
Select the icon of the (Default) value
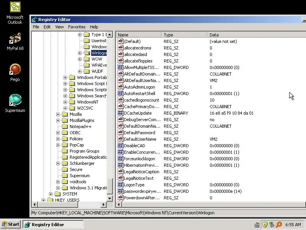[x=120, y=41]
